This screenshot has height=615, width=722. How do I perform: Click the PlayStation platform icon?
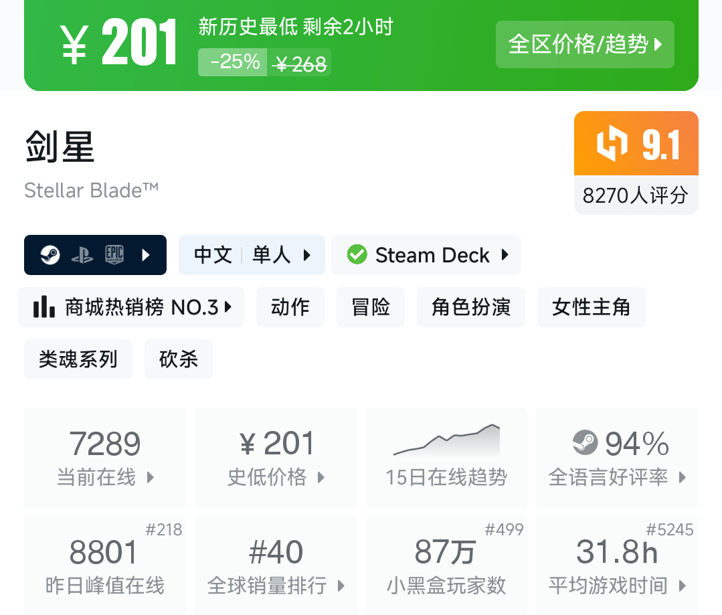pyautogui.click(x=82, y=255)
